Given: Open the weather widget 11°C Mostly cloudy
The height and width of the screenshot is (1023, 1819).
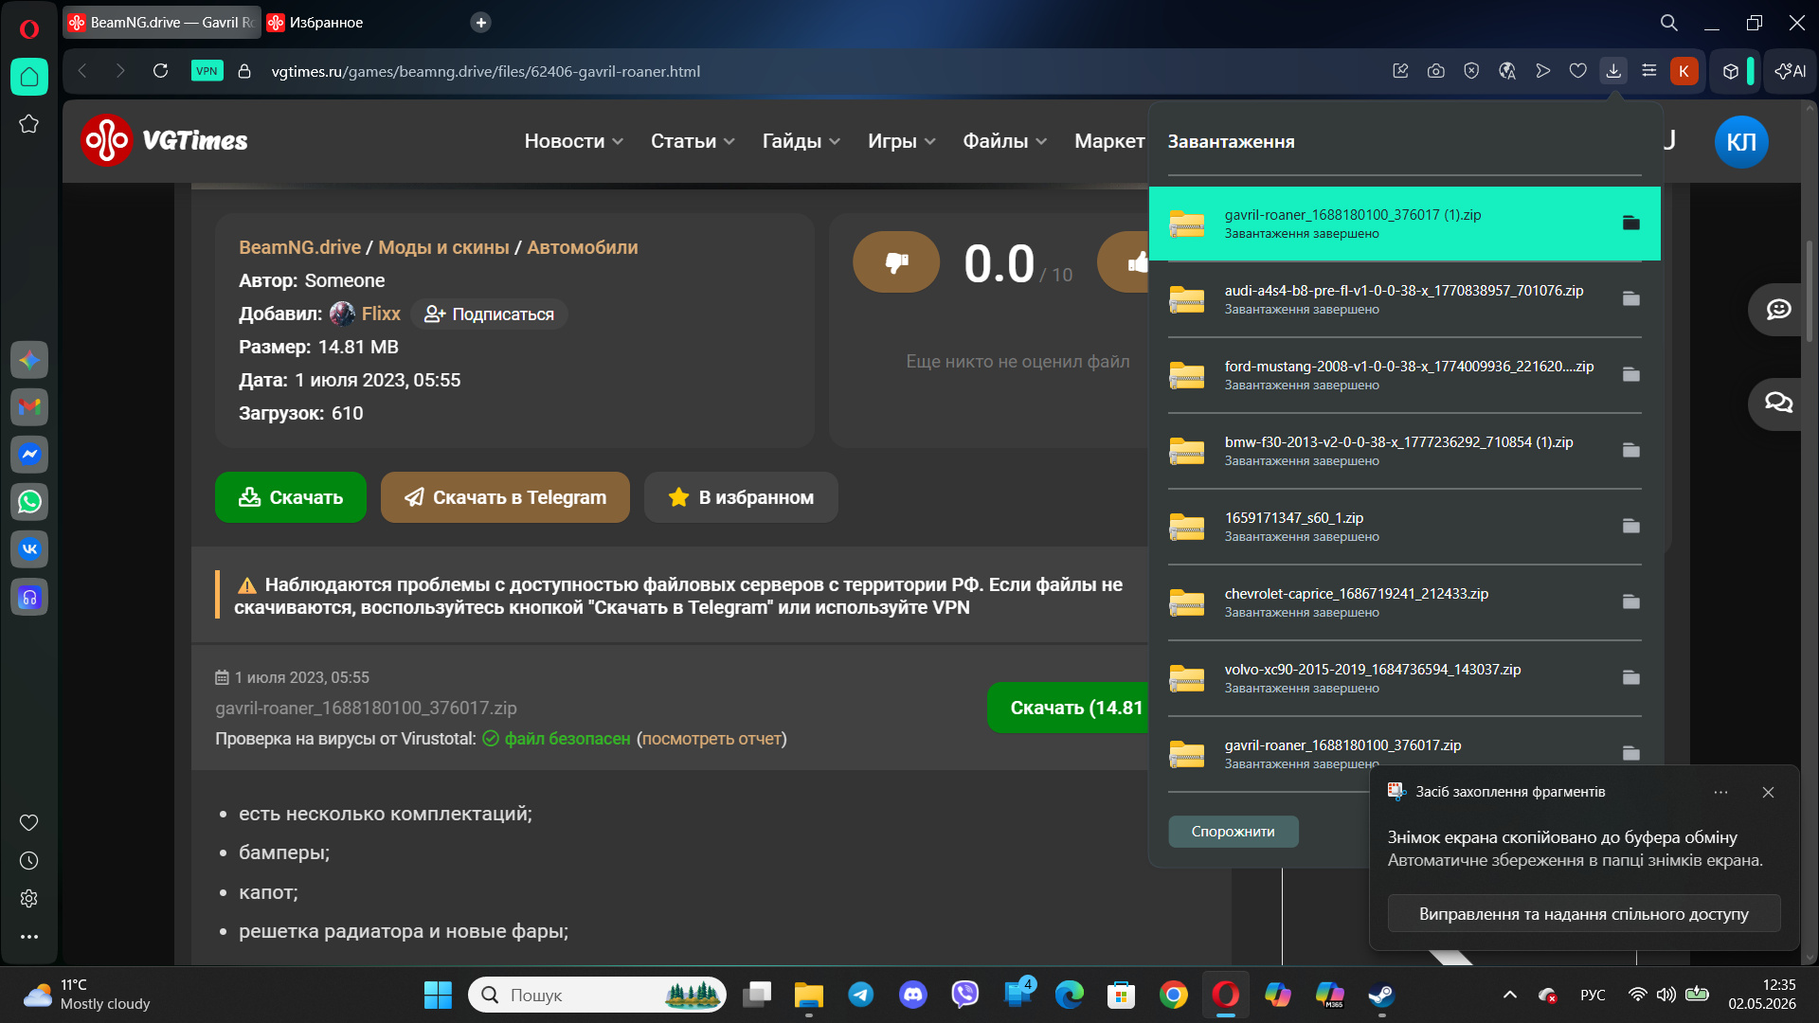Looking at the screenshot, I should coord(87,995).
